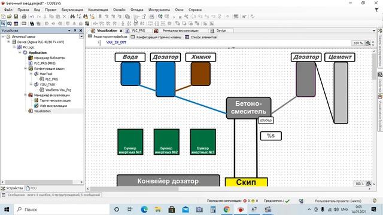383x215 pixels.
Task: Pin the Устройства panel
Action: [x=75, y=30]
